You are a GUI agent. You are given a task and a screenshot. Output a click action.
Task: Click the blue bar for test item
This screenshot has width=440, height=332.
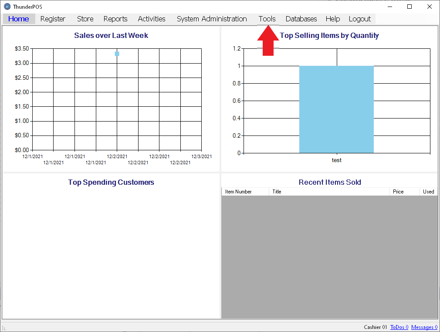click(x=336, y=109)
